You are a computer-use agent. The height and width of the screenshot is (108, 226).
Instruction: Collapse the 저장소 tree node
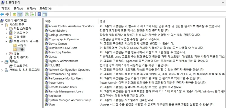2,62
